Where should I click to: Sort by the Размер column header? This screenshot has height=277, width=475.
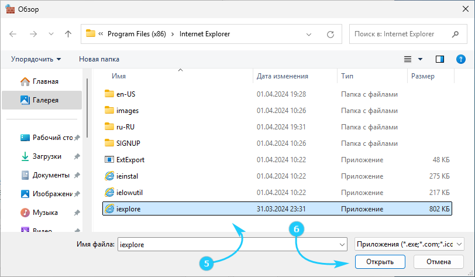(x=423, y=76)
